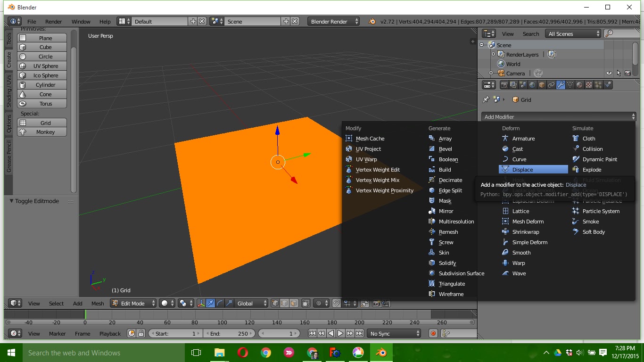The width and height of the screenshot is (644, 362).
Task: Switch to the Material properties tab
Action: click(x=579, y=84)
